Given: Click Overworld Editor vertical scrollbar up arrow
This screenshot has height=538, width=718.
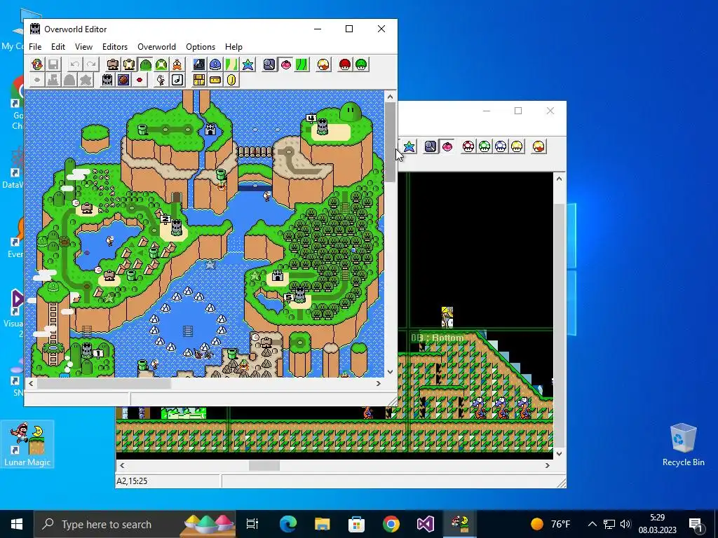Looking at the screenshot, I should click(390, 97).
